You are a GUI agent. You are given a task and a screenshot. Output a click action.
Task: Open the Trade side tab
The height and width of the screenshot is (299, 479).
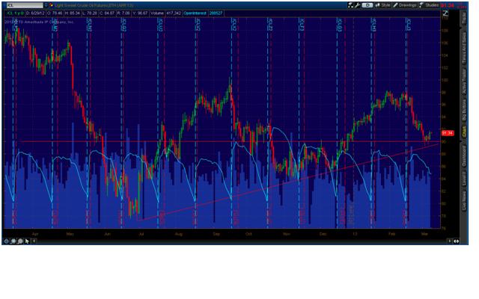464,18
